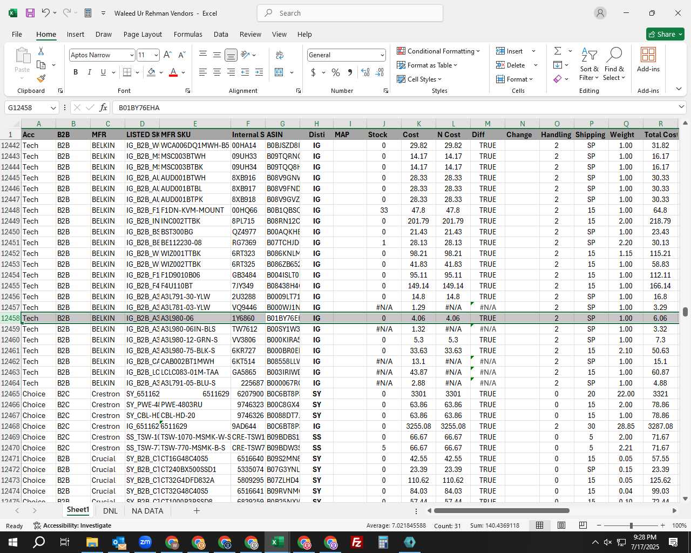Toggle Underline formatting
The height and width of the screenshot is (553, 691).
(x=103, y=72)
